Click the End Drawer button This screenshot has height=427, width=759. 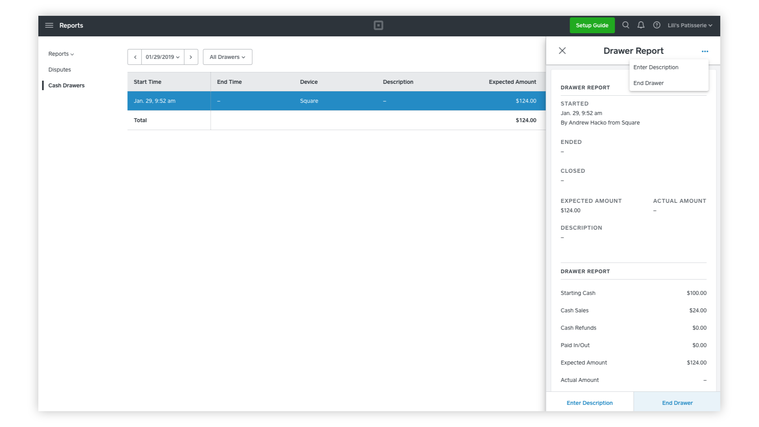point(677,402)
